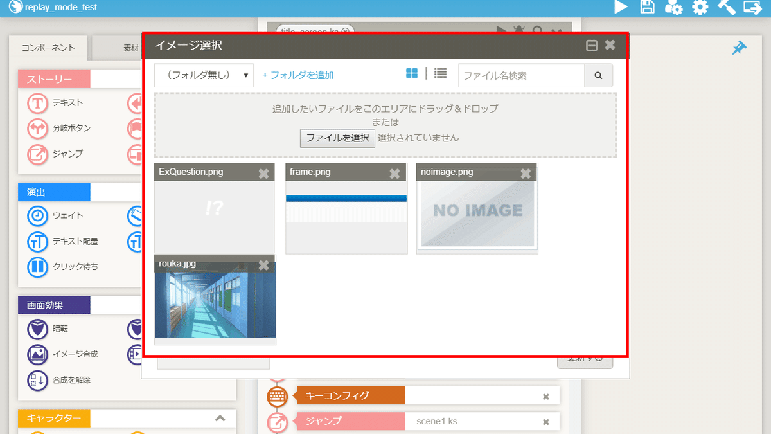This screenshot has height=434, width=771.
Task: Close the イメージ選択 dialog
Action: pyautogui.click(x=610, y=45)
